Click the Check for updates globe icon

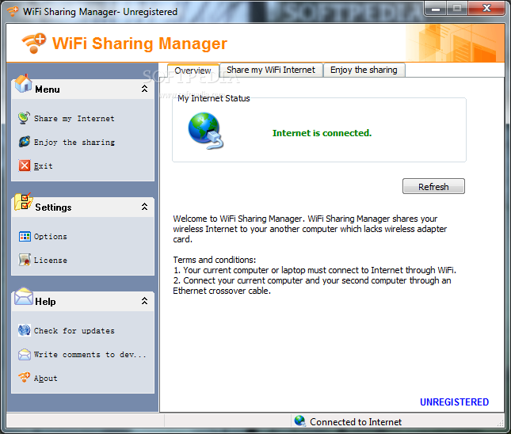pos(25,330)
